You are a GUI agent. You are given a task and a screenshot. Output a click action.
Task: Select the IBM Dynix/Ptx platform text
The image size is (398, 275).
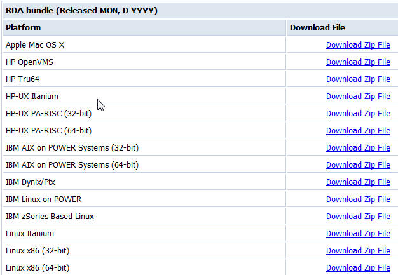pos(31,182)
